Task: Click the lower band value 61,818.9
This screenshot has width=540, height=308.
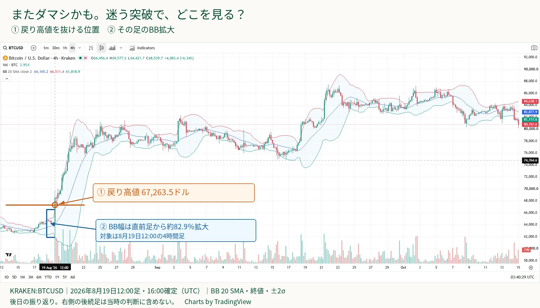Action: click(x=73, y=71)
